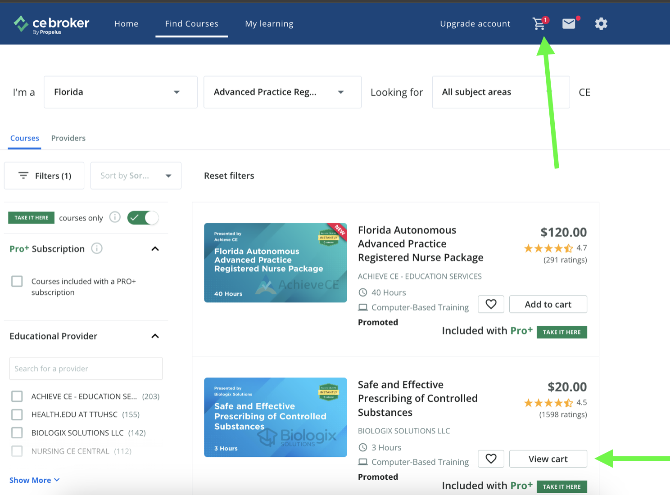670x495 pixels.
Task: Switch to the Providers tab
Action: pos(68,138)
